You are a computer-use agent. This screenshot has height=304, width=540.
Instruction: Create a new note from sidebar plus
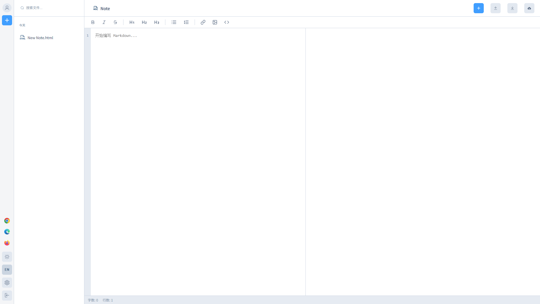pos(7,20)
